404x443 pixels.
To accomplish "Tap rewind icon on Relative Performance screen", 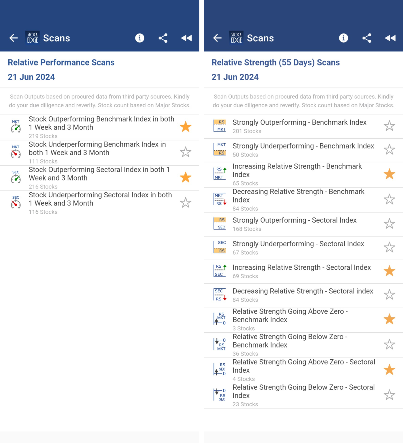I will tap(186, 38).
